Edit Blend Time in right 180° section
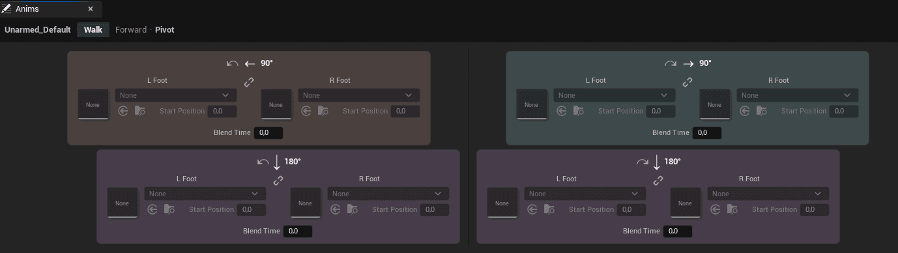 pyautogui.click(x=678, y=231)
